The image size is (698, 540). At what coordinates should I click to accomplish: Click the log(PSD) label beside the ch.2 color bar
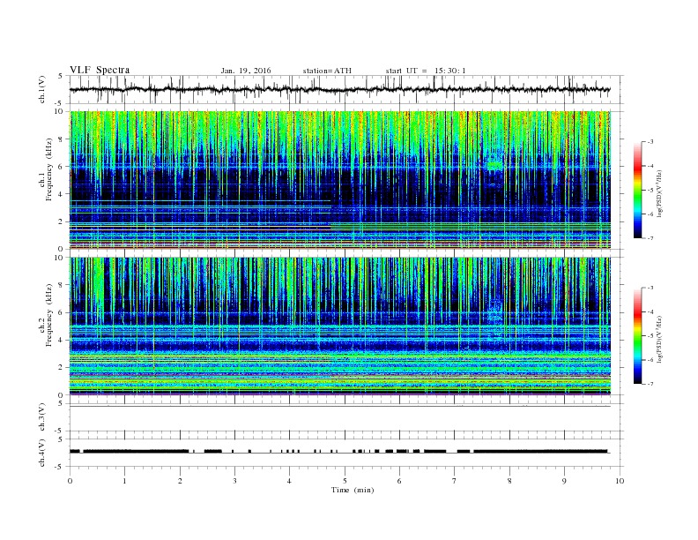660,340
